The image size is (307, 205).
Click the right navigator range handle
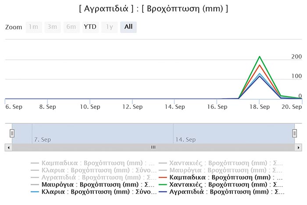click(295, 133)
